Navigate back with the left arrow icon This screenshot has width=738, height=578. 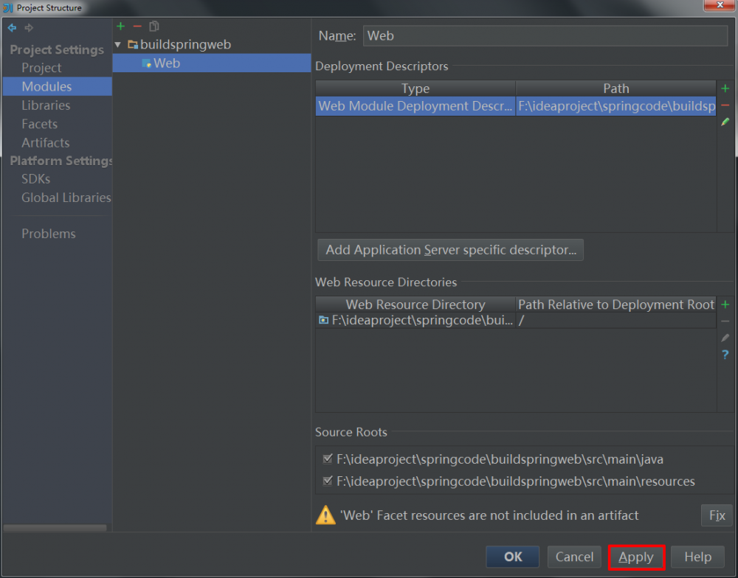coord(12,27)
